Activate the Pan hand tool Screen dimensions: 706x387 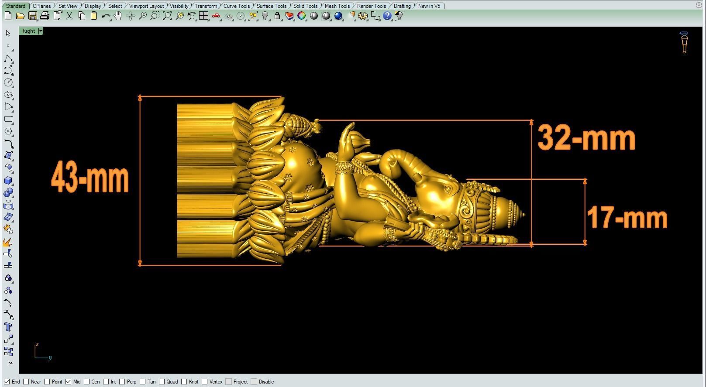[x=118, y=16]
